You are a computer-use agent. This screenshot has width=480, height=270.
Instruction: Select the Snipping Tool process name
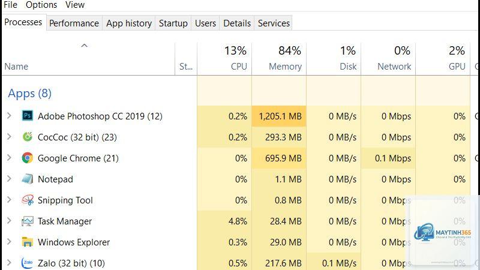[65, 200]
